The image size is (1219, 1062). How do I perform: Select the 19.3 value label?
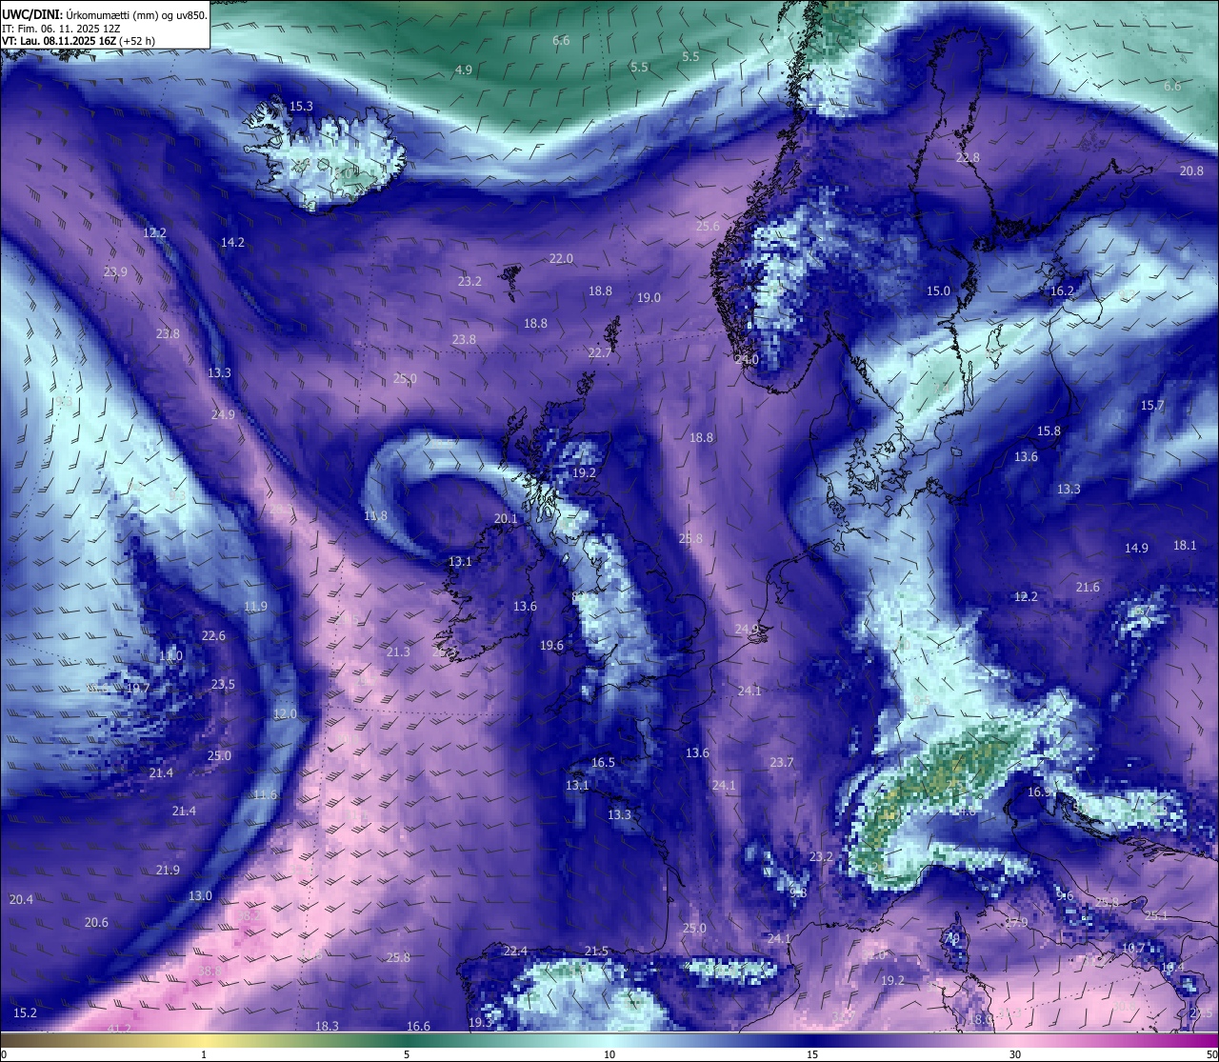pos(480,1023)
